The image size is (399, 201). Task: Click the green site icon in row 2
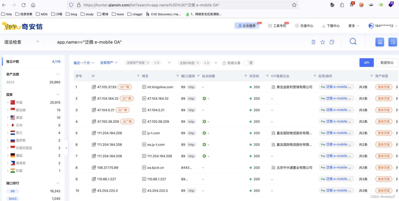(x=204, y=99)
